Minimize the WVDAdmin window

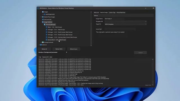(x=146, y=8)
